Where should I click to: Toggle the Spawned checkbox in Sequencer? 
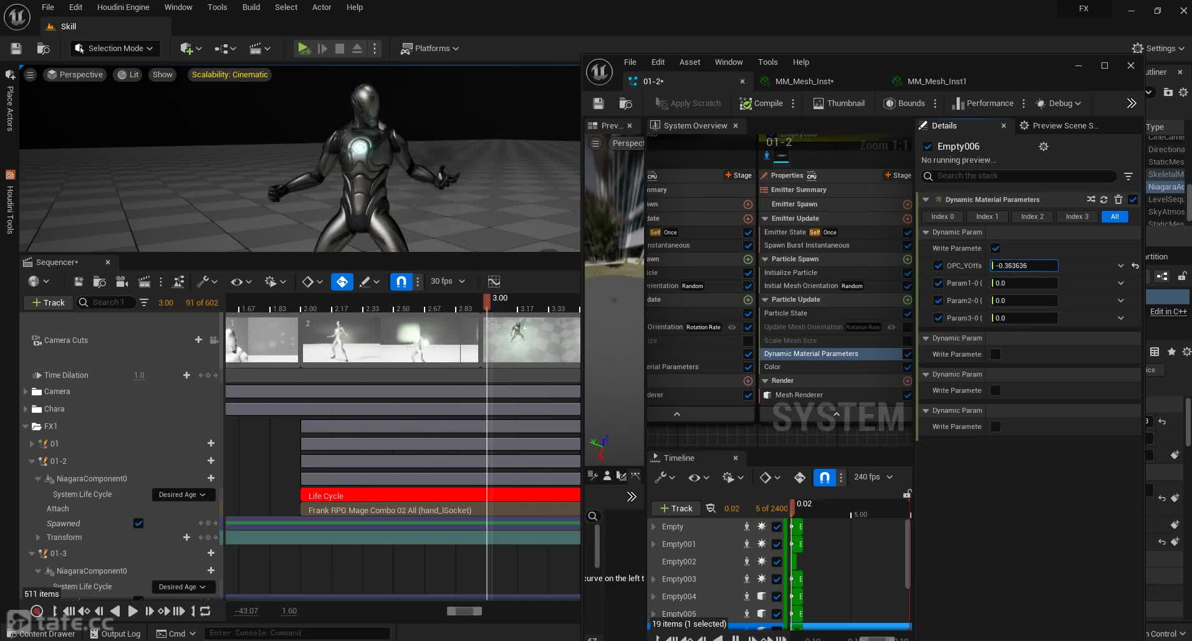coord(138,523)
